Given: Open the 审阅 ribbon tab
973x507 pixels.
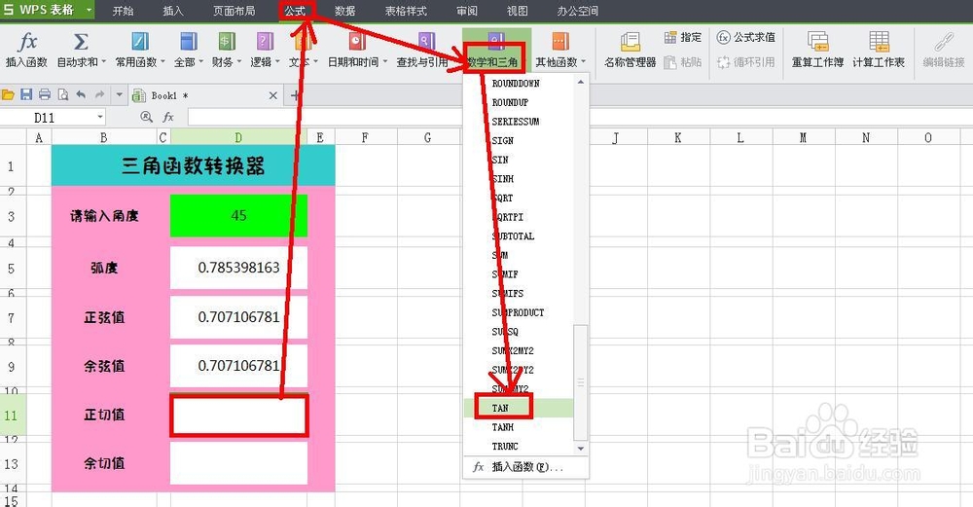Looking at the screenshot, I should [x=467, y=11].
